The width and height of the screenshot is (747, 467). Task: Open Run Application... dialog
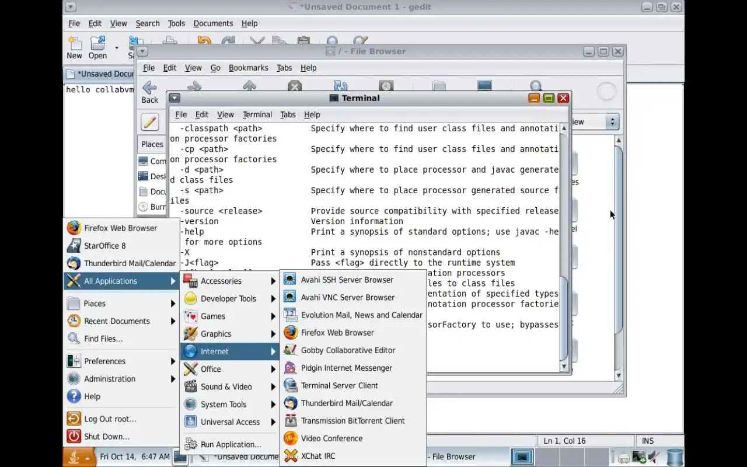pos(230,444)
